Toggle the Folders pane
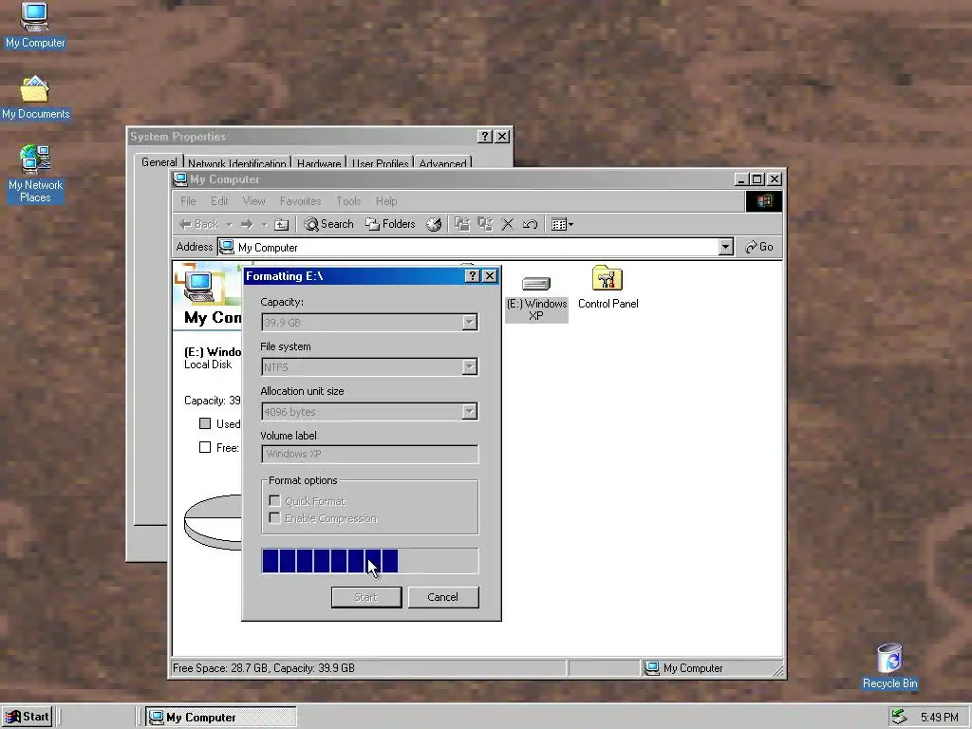 coord(390,224)
